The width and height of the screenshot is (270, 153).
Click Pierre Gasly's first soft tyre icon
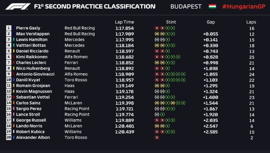coord(157,28)
